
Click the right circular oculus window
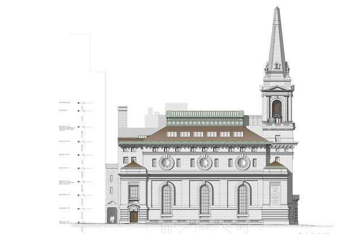pyautogui.click(x=243, y=163)
